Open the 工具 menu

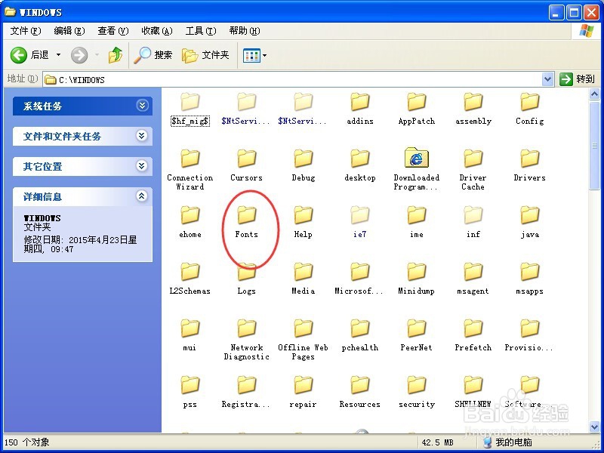[199, 31]
